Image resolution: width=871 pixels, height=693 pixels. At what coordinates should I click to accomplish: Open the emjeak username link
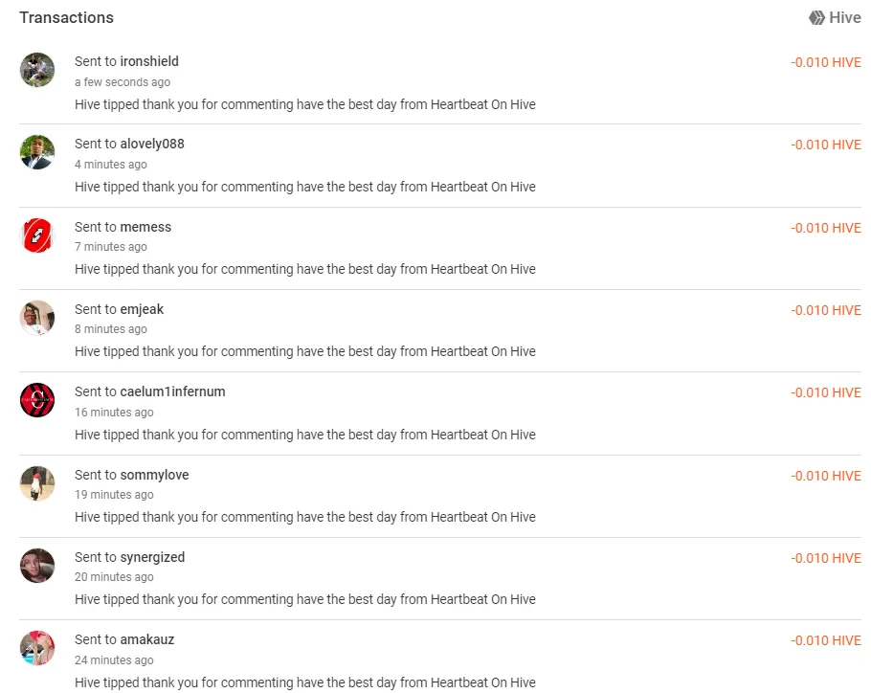[142, 309]
